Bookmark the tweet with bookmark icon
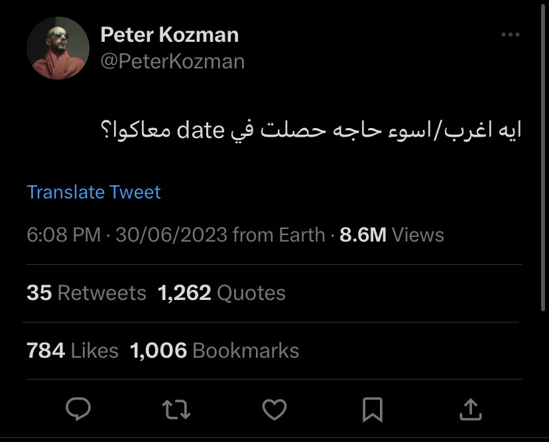Screen dimensions: 549x442 pos(373,409)
